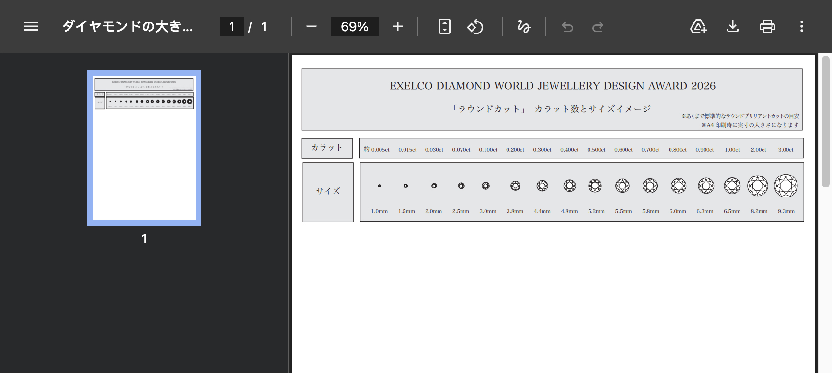Toggle the sidebar with the hamburger menu icon
Image resolution: width=832 pixels, height=373 pixels.
coord(31,26)
